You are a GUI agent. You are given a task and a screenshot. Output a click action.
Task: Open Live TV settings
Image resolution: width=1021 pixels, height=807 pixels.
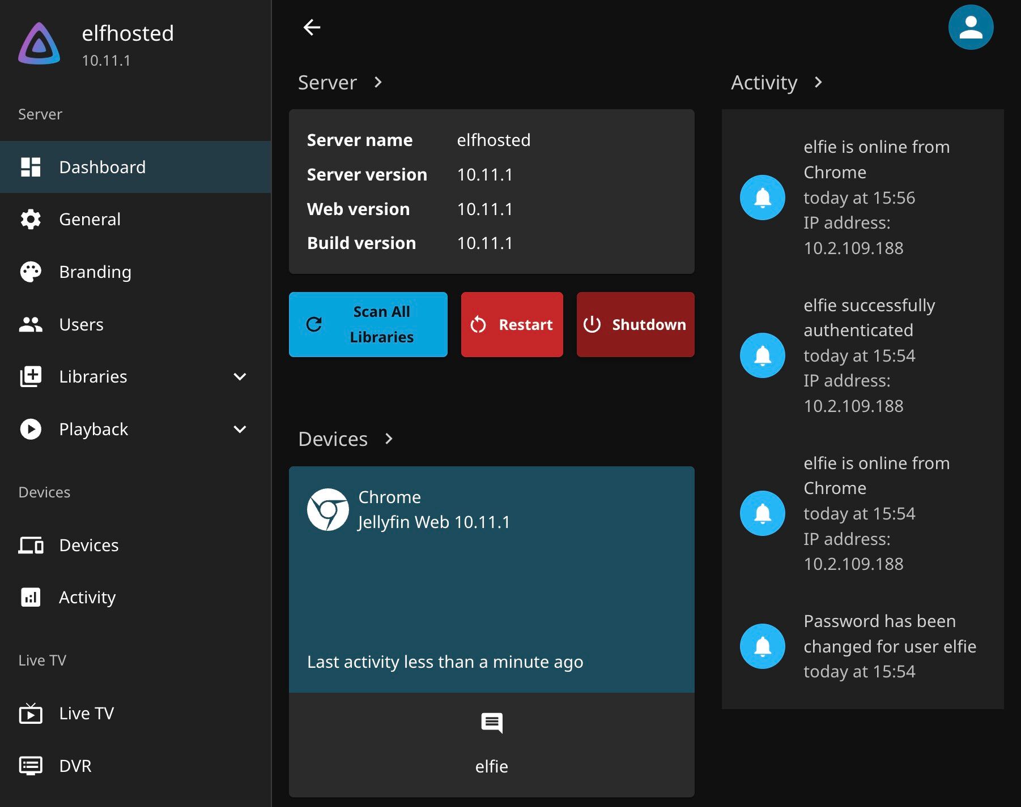click(x=135, y=713)
